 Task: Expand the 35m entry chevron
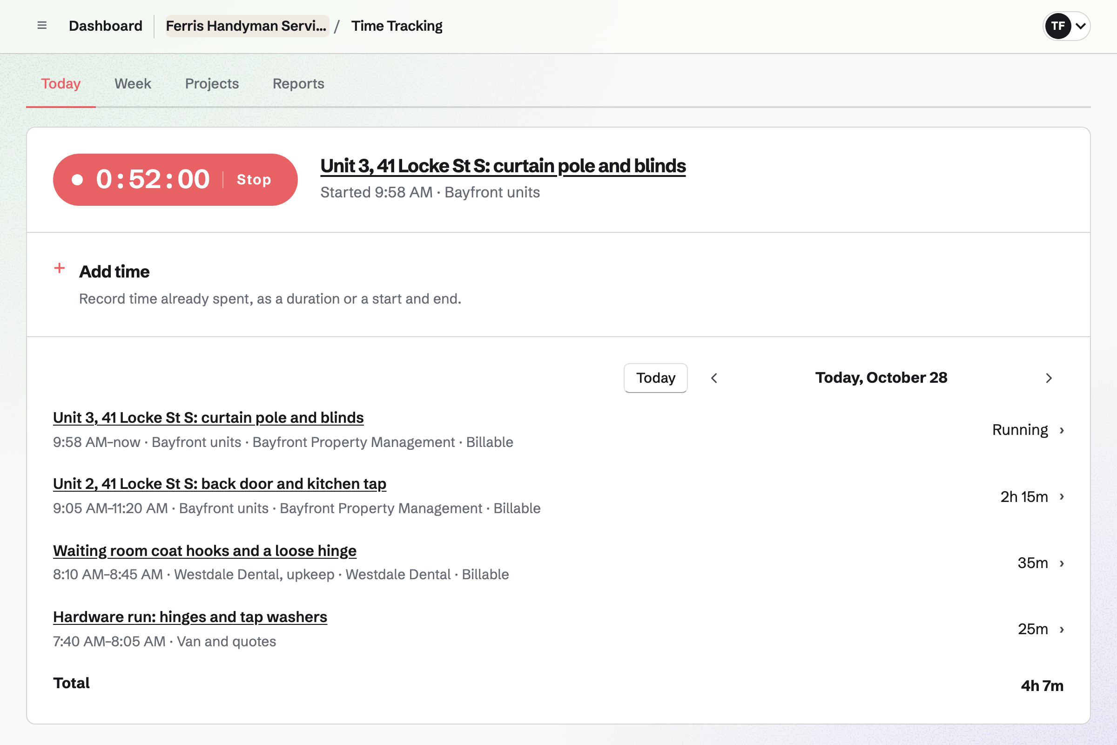coord(1062,563)
